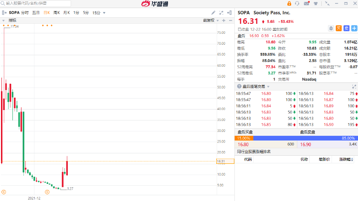Open the 盘后逐笔交易 dropdown

pyautogui.click(x=268, y=87)
